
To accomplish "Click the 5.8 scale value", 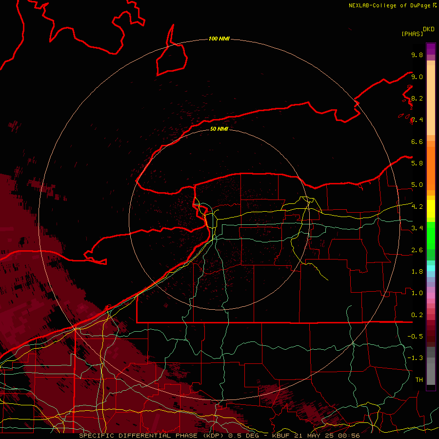I will 417,163.
